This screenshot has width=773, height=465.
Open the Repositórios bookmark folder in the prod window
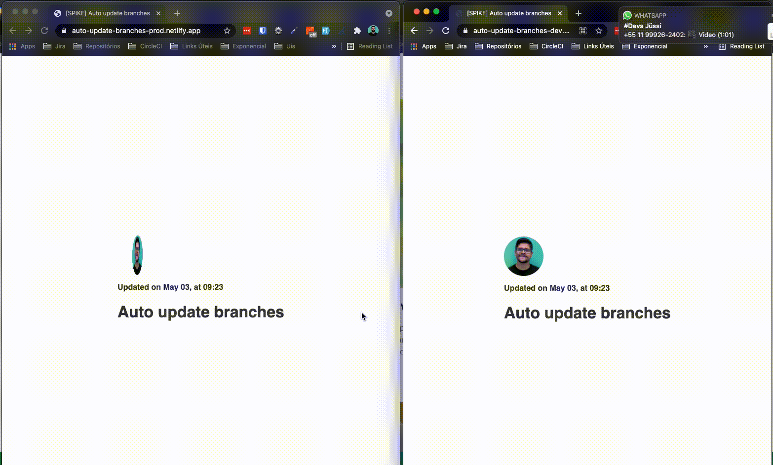pyautogui.click(x=97, y=46)
